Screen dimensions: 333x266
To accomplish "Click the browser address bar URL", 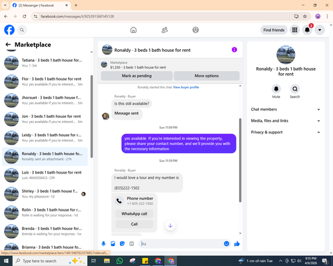I will pos(77,17).
